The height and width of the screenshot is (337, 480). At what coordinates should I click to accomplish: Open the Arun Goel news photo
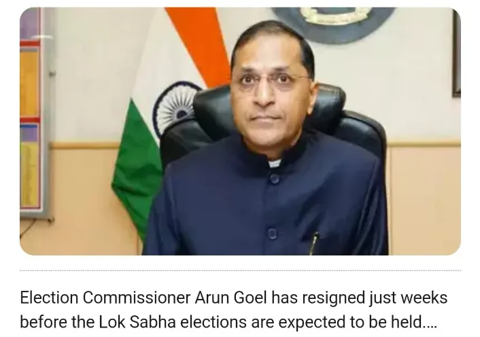[x=240, y=131]
